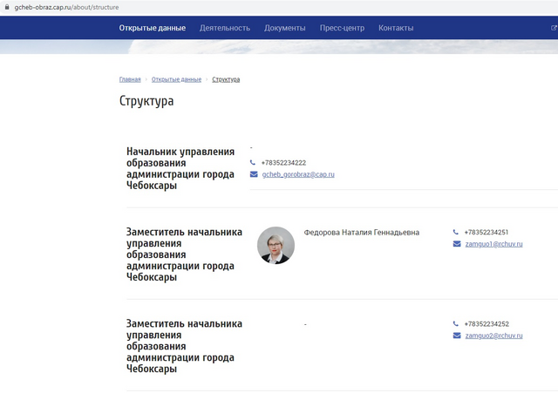
Task: Select the Документы menu item
Action: click(x=285, y=28)
